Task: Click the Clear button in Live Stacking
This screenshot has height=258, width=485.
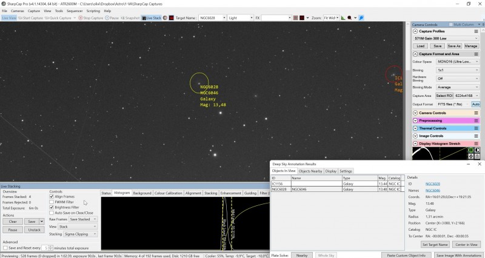Action: 13,222
